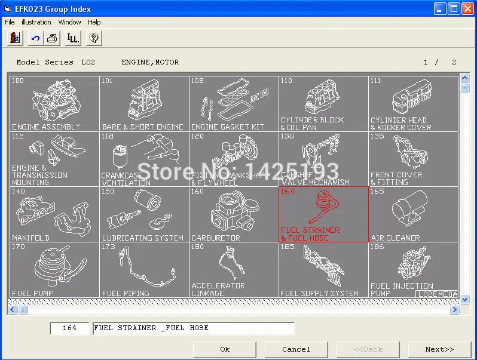Select group 120 Piston, Crankshaft & Flywheel
477x360 pixels.
point(234,159)
